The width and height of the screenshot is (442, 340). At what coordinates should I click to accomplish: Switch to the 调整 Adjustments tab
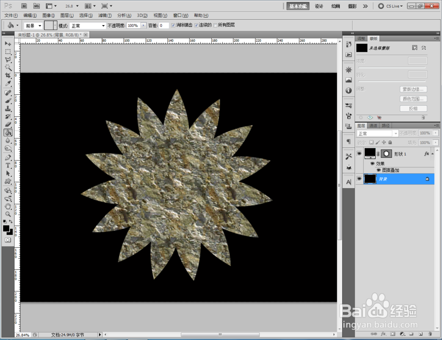pyautogui.click(x=361, y=38)
